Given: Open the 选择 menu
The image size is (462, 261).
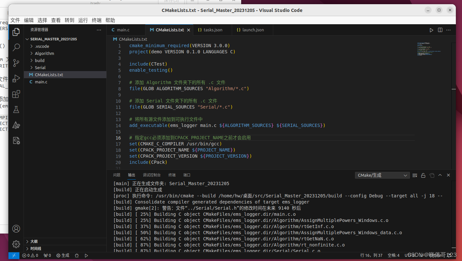Looking at the screenshot, I should 42,20.
